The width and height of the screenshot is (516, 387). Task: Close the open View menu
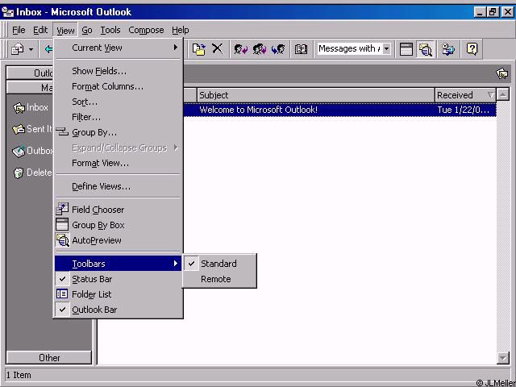click(x=65, y=31)
